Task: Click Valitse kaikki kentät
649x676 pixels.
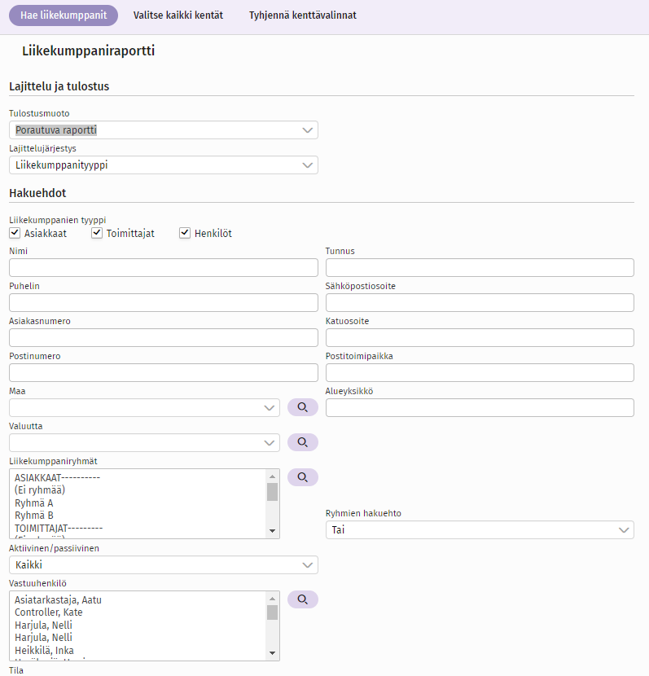Action: coord(178,15)
